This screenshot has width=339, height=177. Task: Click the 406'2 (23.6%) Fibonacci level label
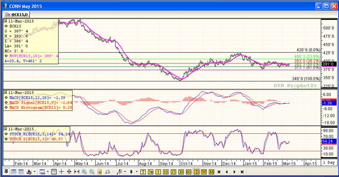[x=307, y=56]
